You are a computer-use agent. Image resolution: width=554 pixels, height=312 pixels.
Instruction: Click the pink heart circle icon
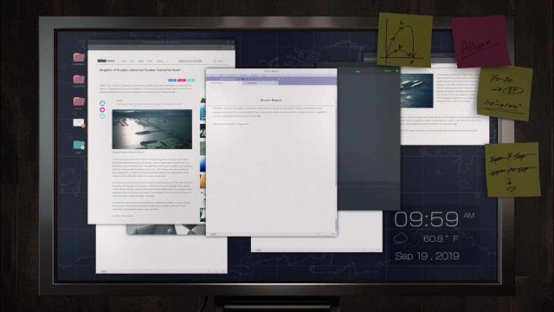[x=102, y=110]
